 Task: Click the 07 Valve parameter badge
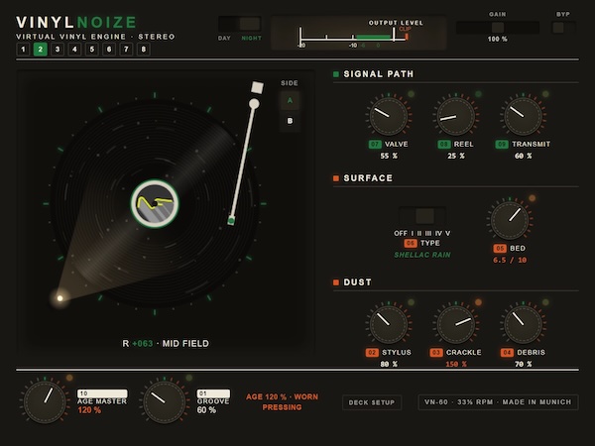click(375, 144)
